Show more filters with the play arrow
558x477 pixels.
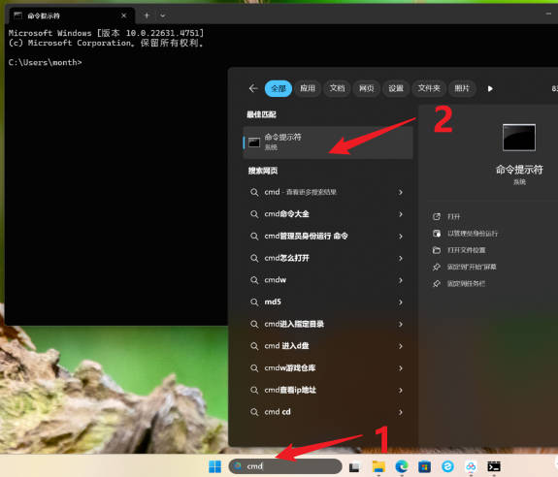pos(490,88)
